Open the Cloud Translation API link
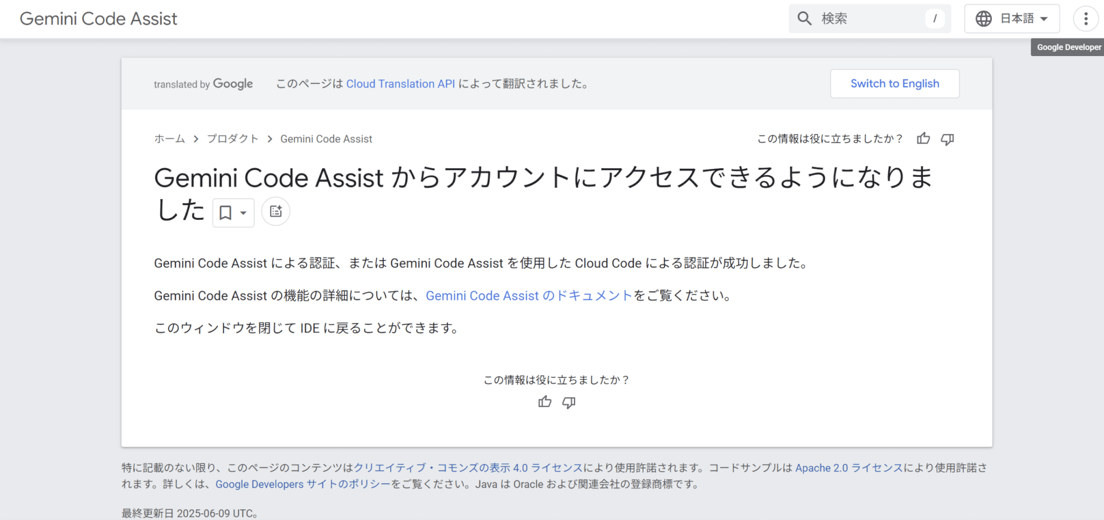 tap(401, 84)
